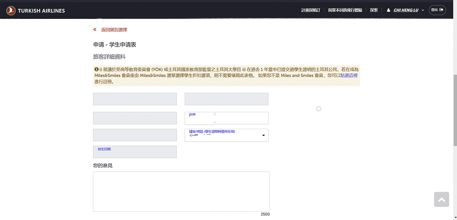457x220 pixels.
Task: Click the 登出 logout button
Action: coord(437,10)
